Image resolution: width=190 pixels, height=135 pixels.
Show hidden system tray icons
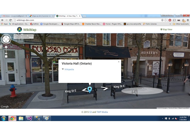(162, 119)
